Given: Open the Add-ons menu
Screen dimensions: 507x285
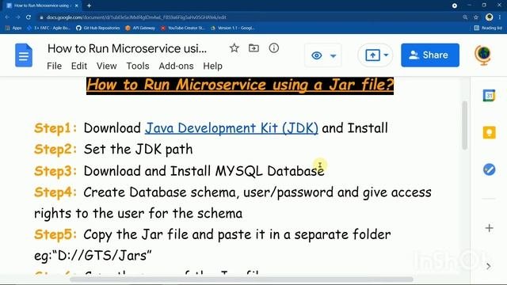Looking at the screenshot, I should 176,66.
